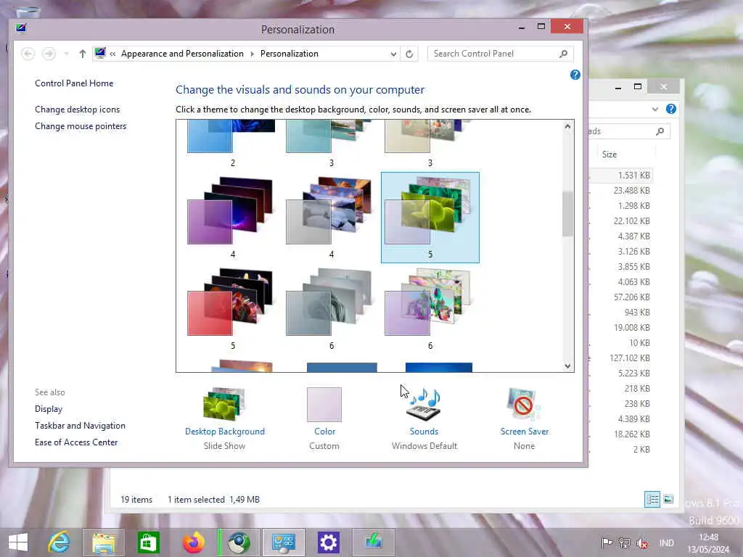743x557 pixels.
Task: Refresh the Personalization window
Action: pyautogui.click(x=409, y=54)
